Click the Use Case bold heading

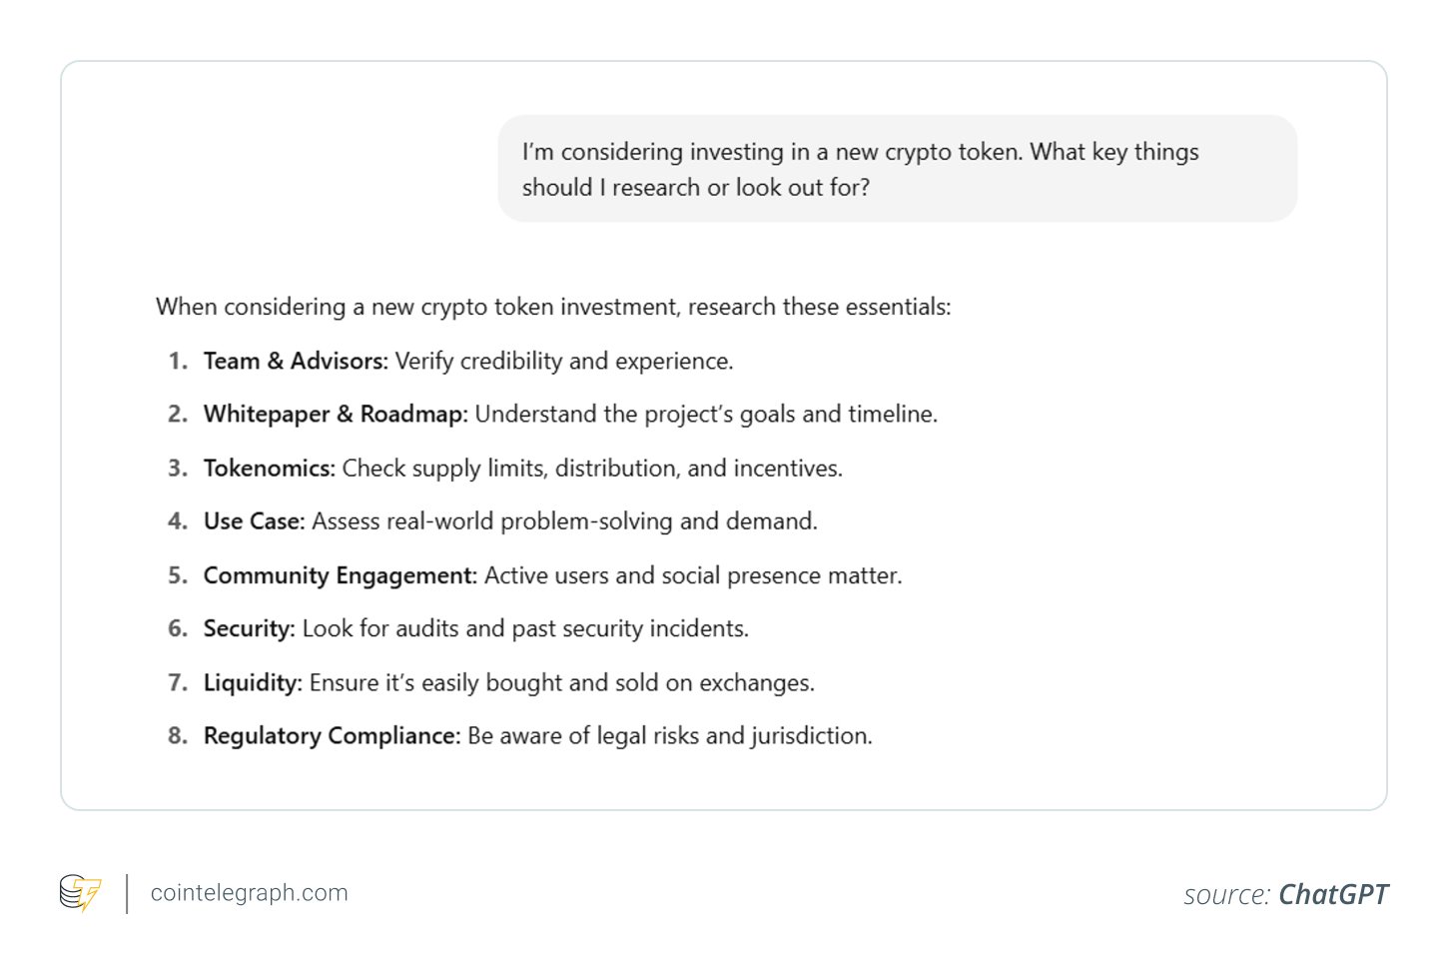(254, 520)
